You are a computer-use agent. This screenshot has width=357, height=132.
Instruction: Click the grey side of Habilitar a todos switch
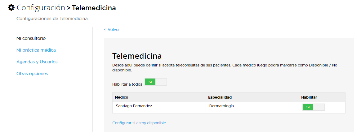click(161, 82)
